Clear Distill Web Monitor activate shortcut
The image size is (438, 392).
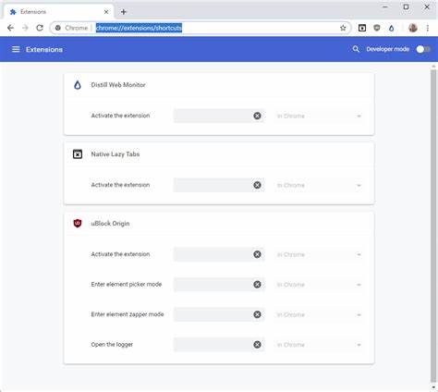[x=257, y=116]
